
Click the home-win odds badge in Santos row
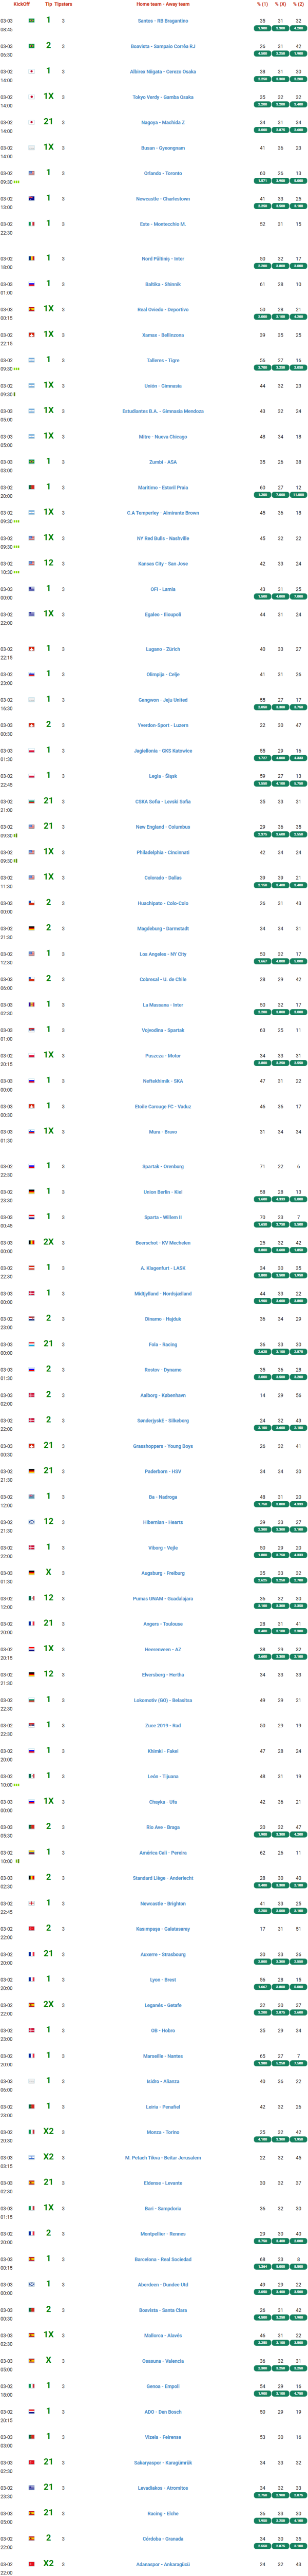pos(263,29)
